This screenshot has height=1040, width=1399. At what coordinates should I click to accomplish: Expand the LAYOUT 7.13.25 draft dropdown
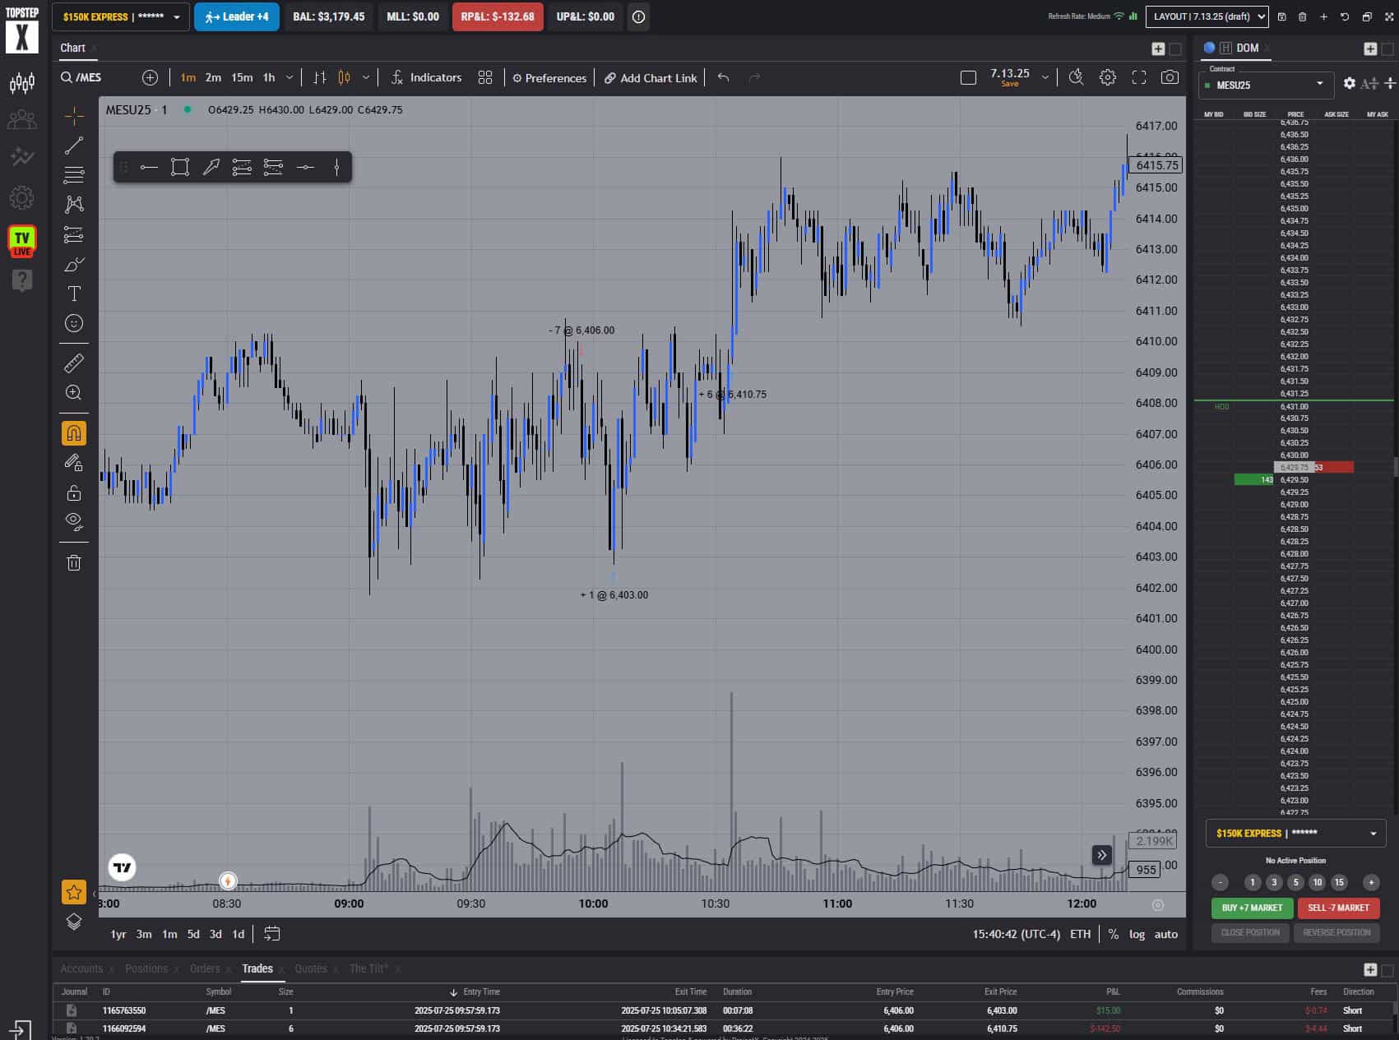click(x=1208, y=16)
